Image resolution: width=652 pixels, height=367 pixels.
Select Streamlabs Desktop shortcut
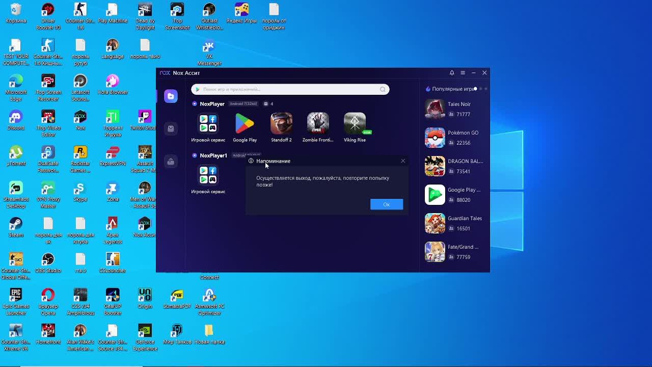tap(16, 195)
